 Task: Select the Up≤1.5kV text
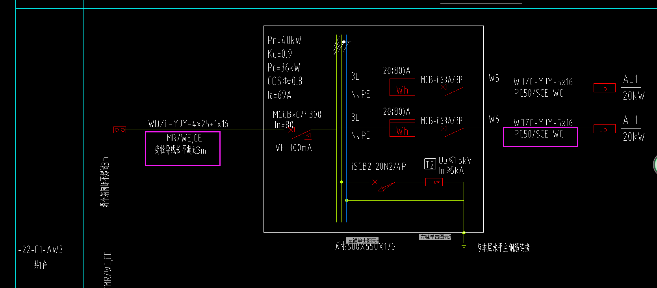[455, 160]
